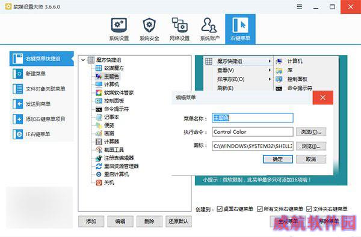Click the 文件对象关联菜单 sidebar icon
The height and width of the screenshot is (237, 361).
click(x=17, y=89)
